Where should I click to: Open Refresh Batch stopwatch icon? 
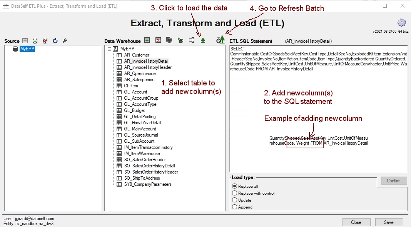tap(220, 40)
